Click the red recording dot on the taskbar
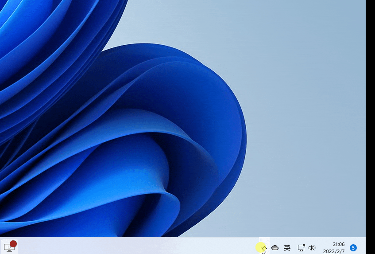The width and height of the screenshot is (375, 254). point(13,244)
